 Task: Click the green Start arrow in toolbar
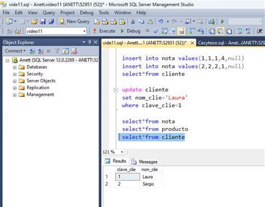pyautogui.click(x=222, y=21)
